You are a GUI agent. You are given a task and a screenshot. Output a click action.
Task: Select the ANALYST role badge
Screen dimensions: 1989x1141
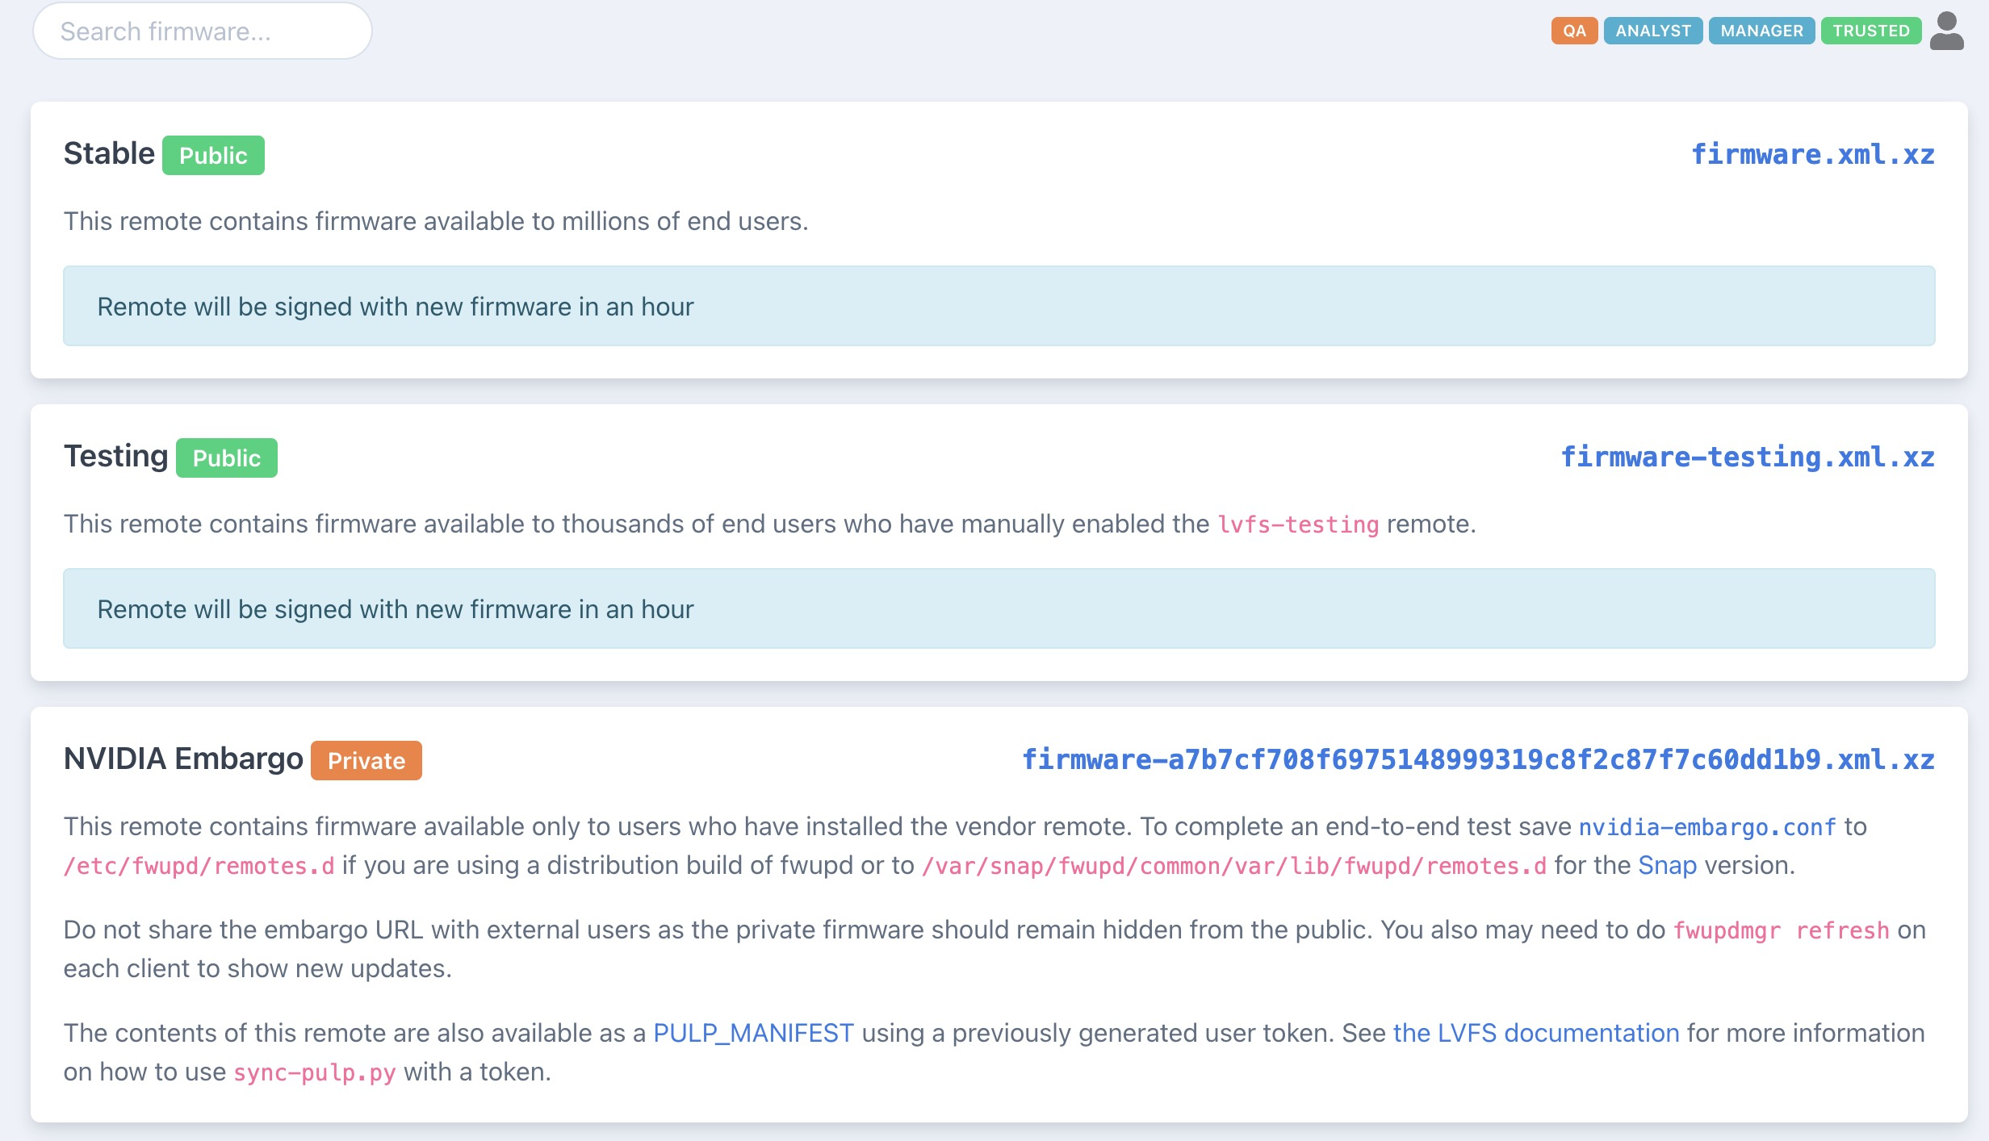[1653, 31]
